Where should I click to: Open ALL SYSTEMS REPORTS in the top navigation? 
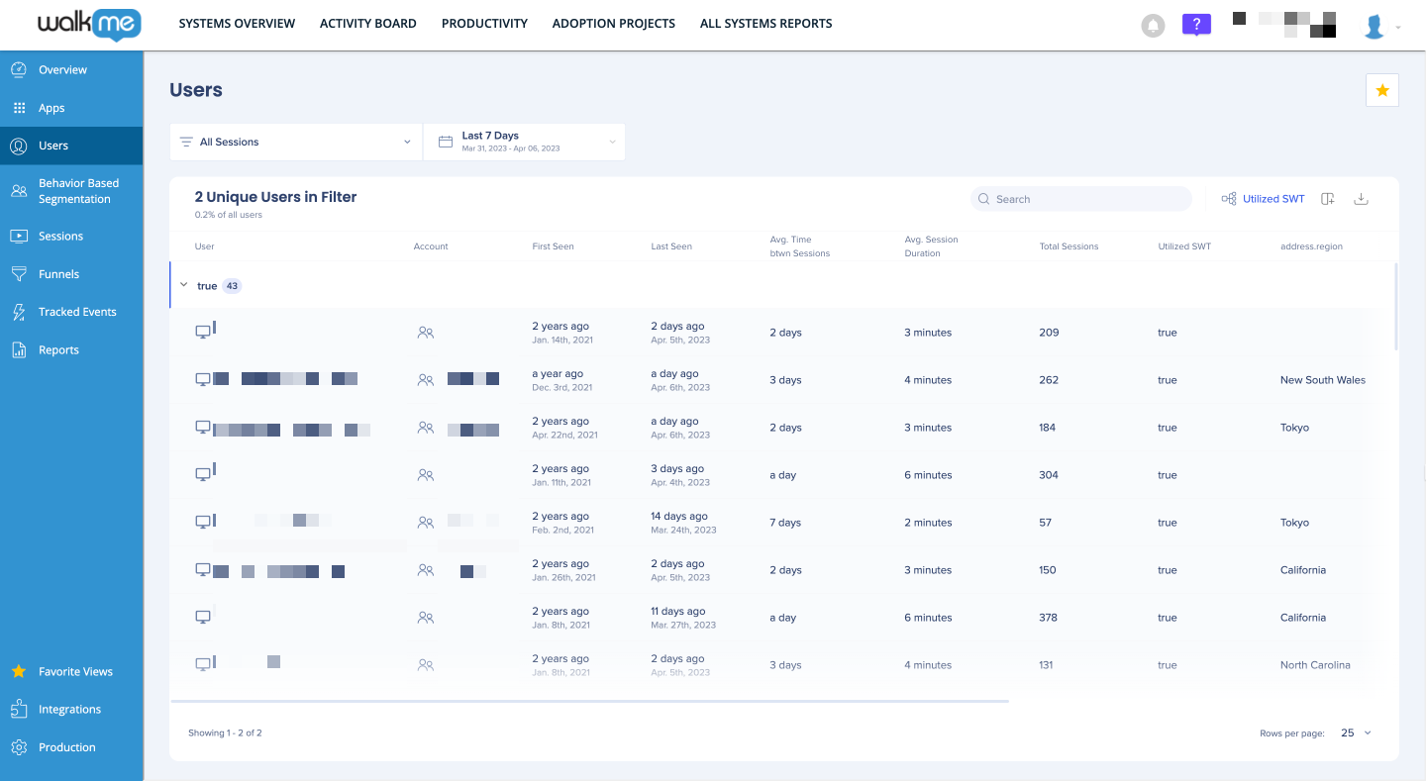(x=765, y=23)
